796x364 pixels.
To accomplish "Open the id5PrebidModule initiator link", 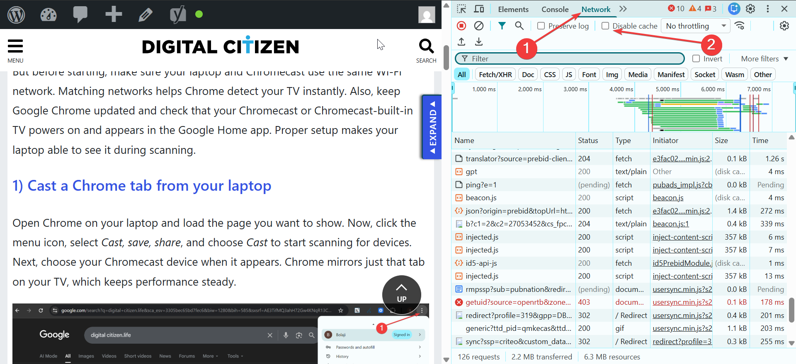I will pos(682,263).
